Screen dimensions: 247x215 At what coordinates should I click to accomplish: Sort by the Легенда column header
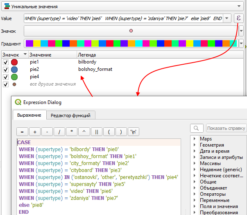(x=87, y=54)
